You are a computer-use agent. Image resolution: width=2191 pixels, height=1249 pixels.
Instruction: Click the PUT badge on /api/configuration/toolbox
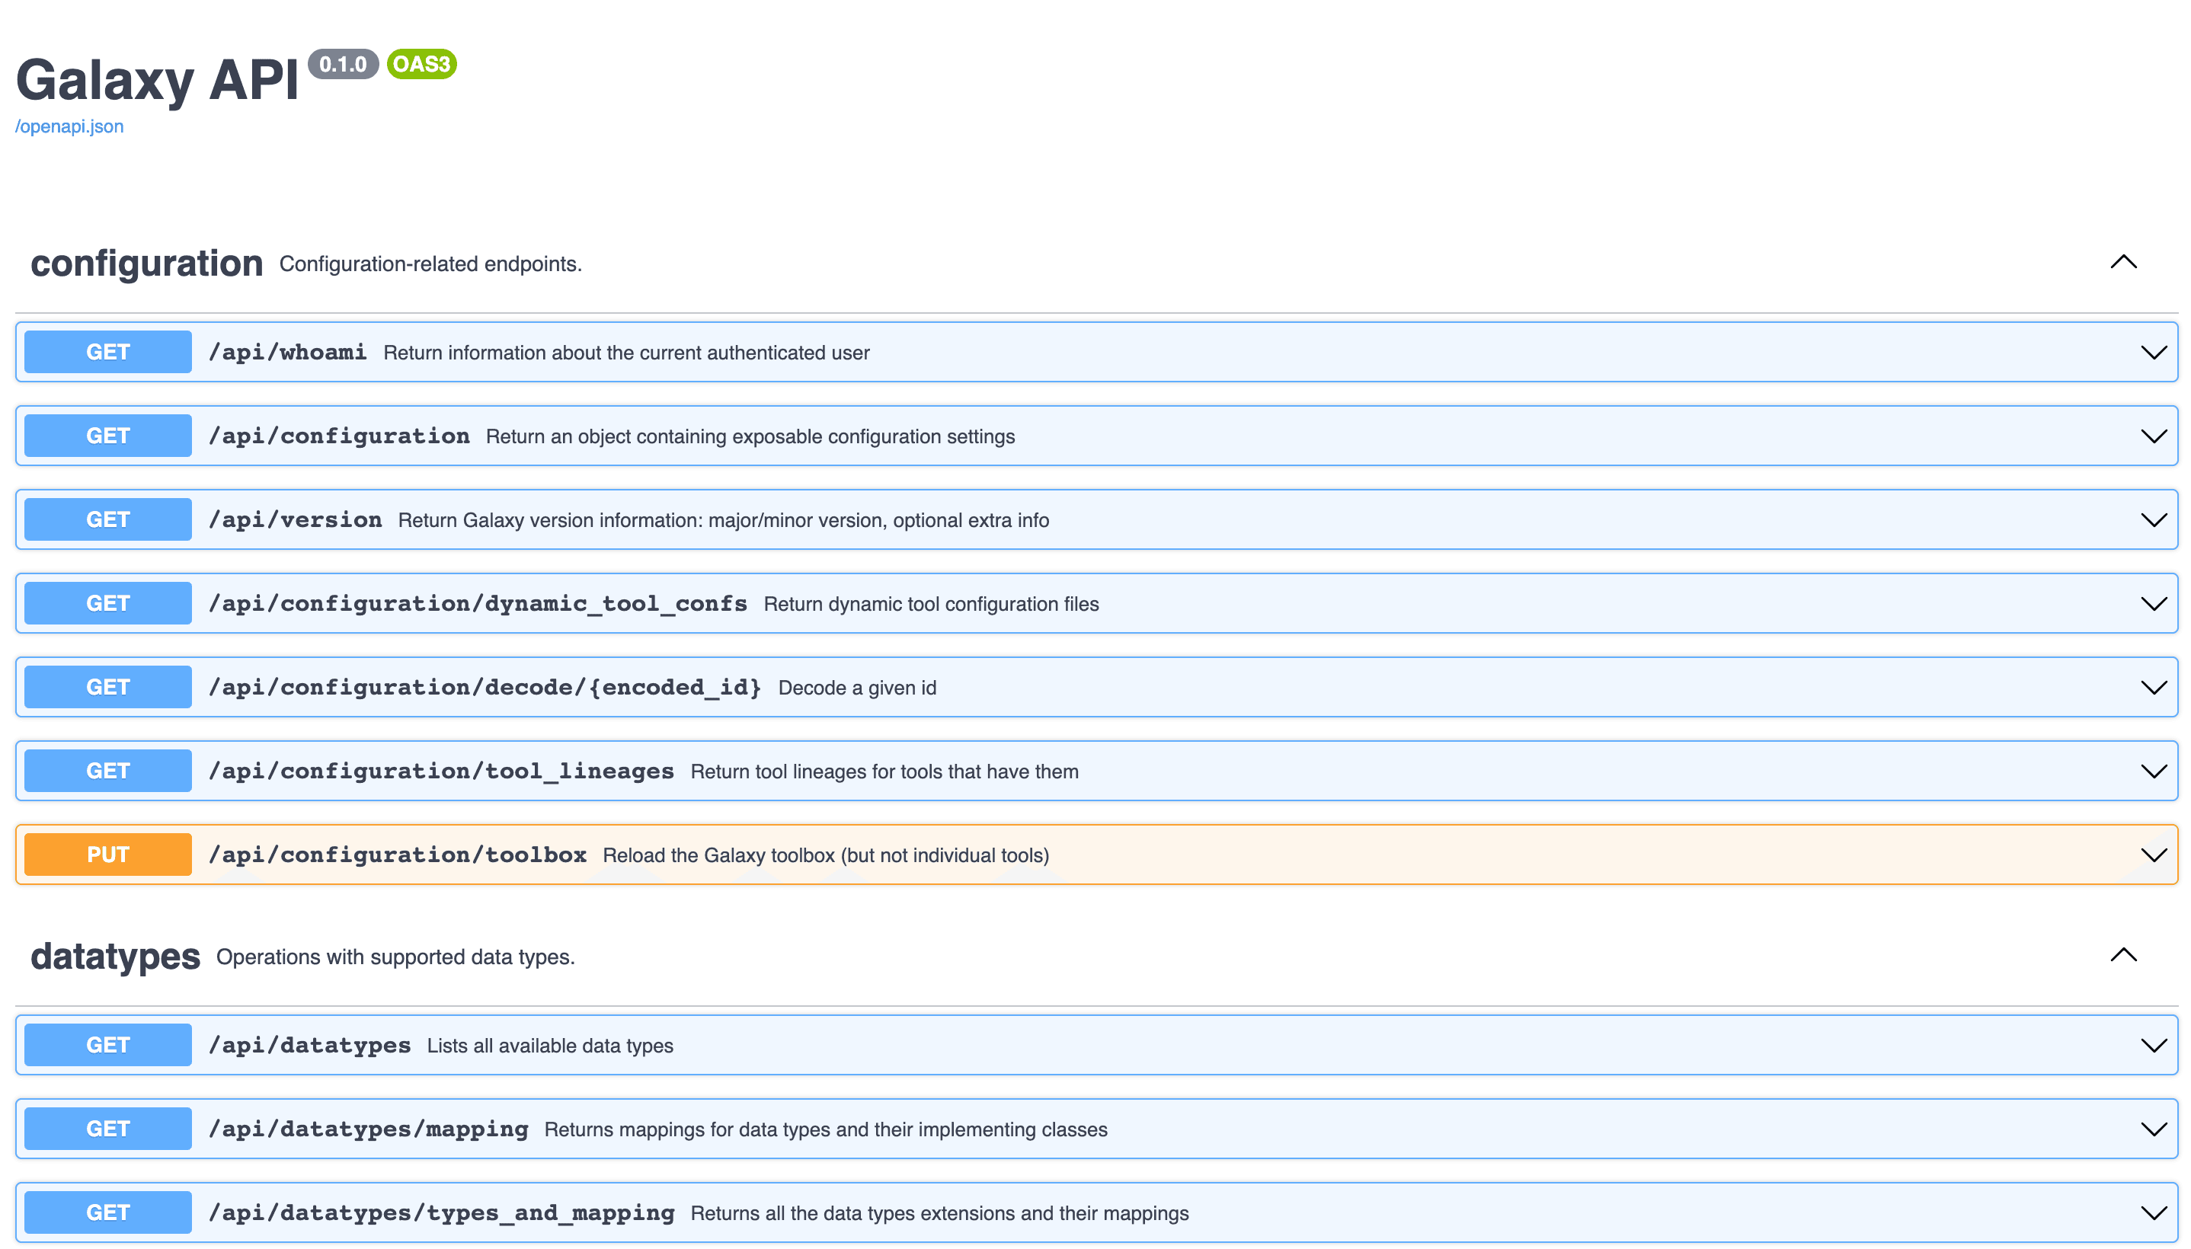click(x=107, y=854)
